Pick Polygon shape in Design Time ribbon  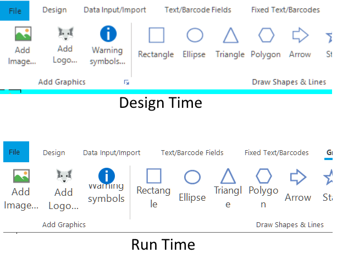coord(266,36)
